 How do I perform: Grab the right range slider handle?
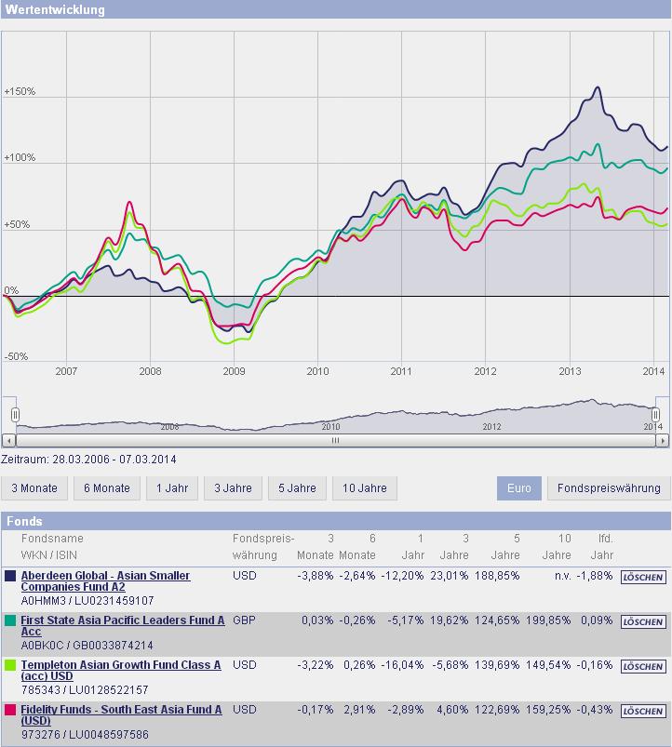pyautogui.click(x=656, y=415)
